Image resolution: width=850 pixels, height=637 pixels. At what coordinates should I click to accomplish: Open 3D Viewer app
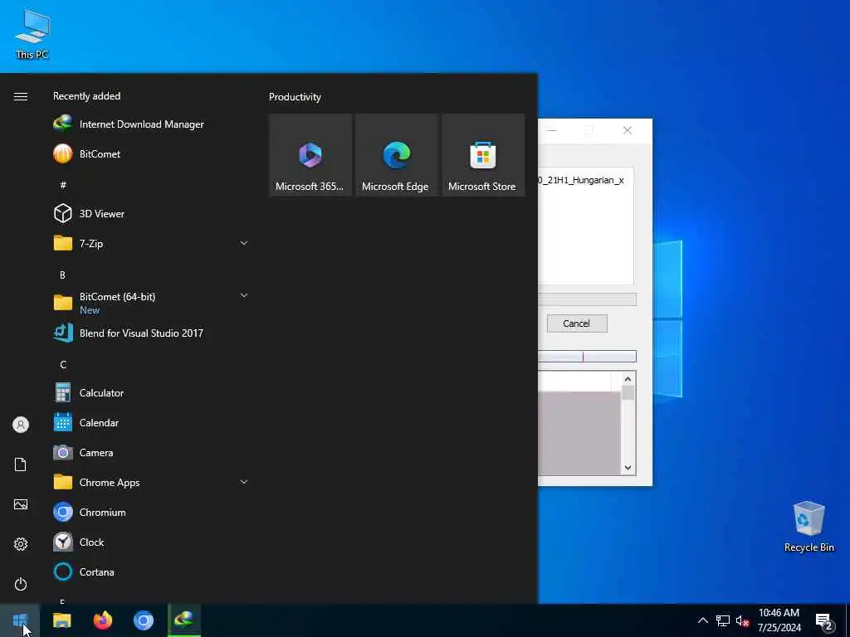coord(151,213)
